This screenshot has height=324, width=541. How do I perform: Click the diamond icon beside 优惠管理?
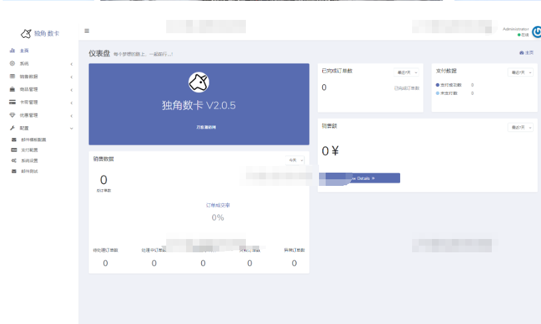[13, 115]
